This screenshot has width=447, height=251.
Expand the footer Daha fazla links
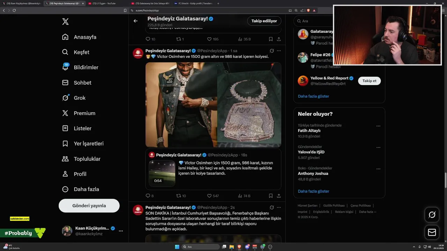pyautogui.click(x=368, y=212)
